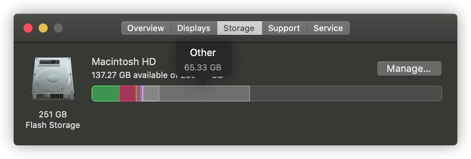The width and height of the screenshot is (471, 159).
Task: Click the tan-brown storage bar segment
Action: click(x=138, y=94)
